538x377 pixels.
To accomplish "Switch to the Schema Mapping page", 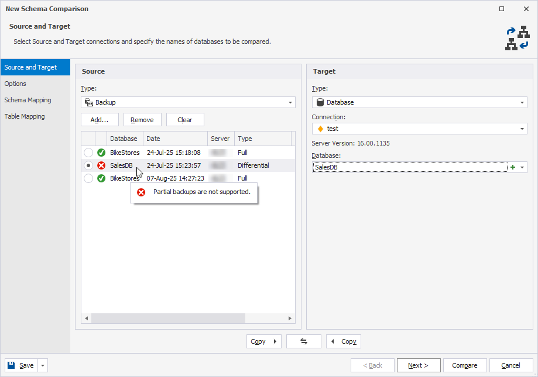I will [27, 100].
